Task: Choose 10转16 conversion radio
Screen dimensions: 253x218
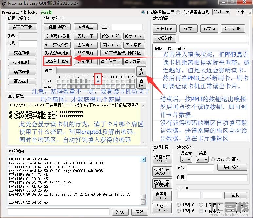Action: click(186, 211)
